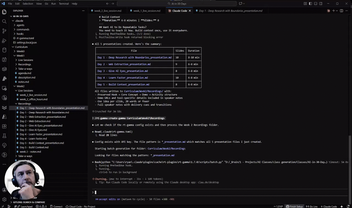Viewport: 352px width, 208px height.
Task: Click Finish Setup in status bar
Action: tap(294, 206)
